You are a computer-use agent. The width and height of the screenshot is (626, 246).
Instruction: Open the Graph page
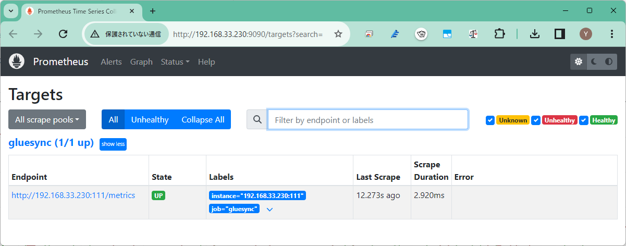click(x=141, y=62)
